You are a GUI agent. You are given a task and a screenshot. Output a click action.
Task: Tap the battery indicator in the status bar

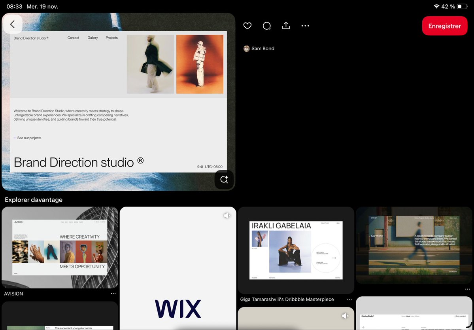[461, 6]
